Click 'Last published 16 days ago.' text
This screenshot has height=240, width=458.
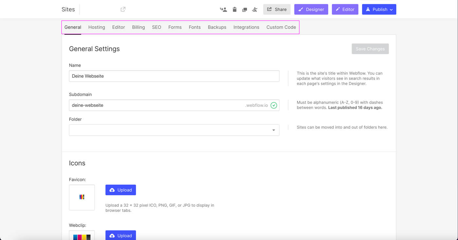point(355,107)
